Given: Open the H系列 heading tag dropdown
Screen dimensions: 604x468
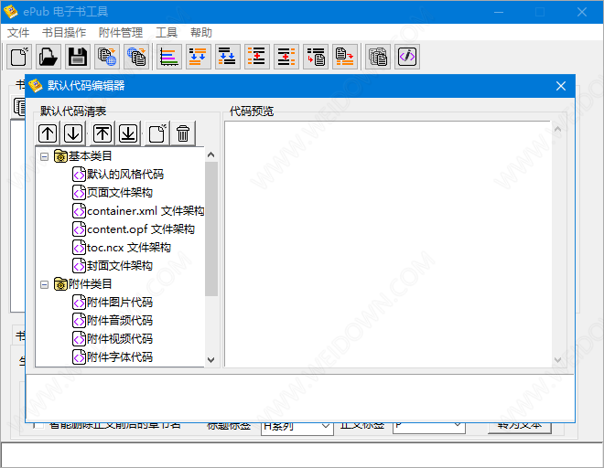Looking at the screenshot, I should (x=326, y=426).
